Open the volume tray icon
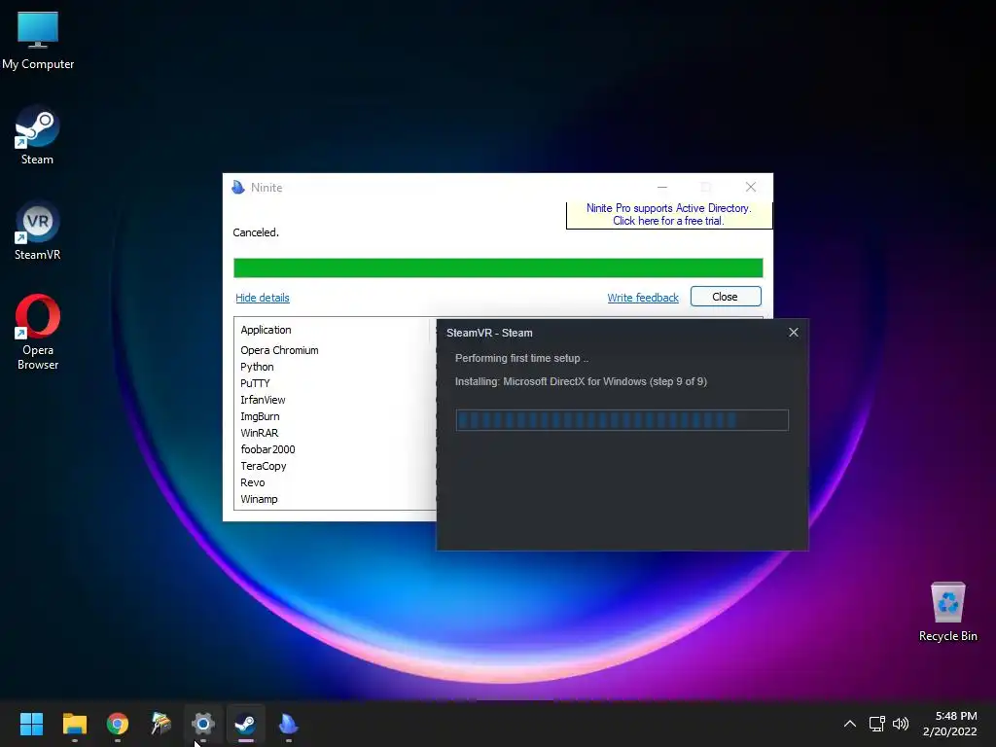The width and height of the screenshot is (996, 747). point(901,724)
